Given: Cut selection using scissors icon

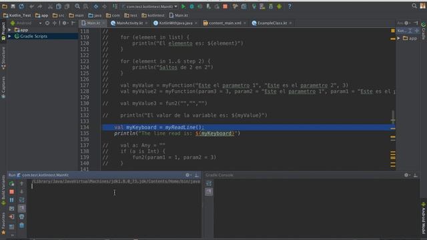Looking at the screenshot, I should click(51, 6).
